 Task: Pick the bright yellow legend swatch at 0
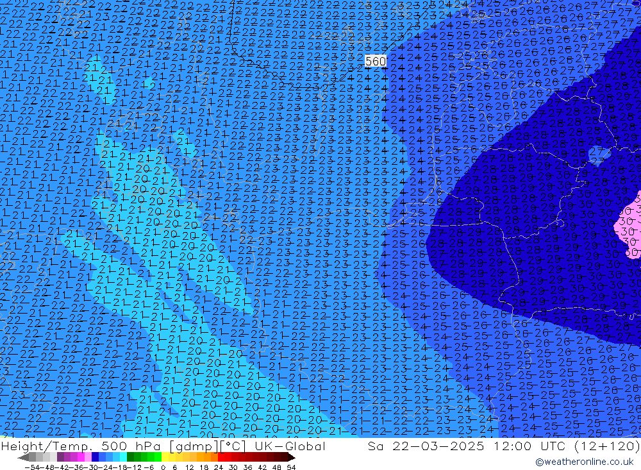click(165, 457)
